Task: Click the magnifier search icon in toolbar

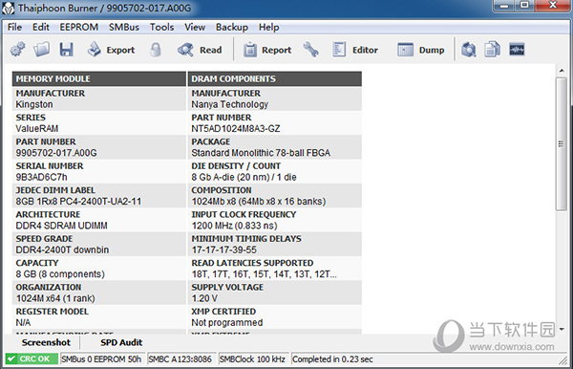Action: tap(469, 50)
